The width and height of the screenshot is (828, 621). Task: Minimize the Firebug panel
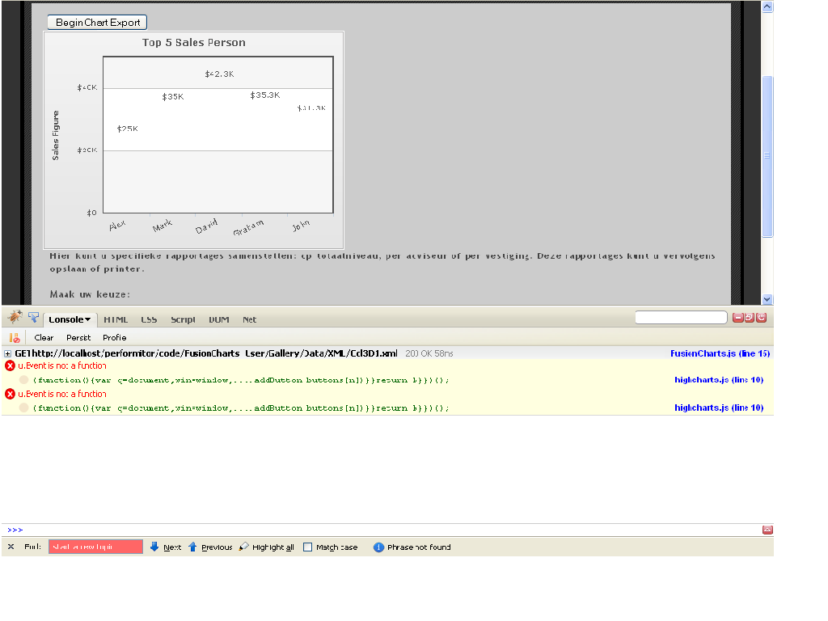click(737, 318)
